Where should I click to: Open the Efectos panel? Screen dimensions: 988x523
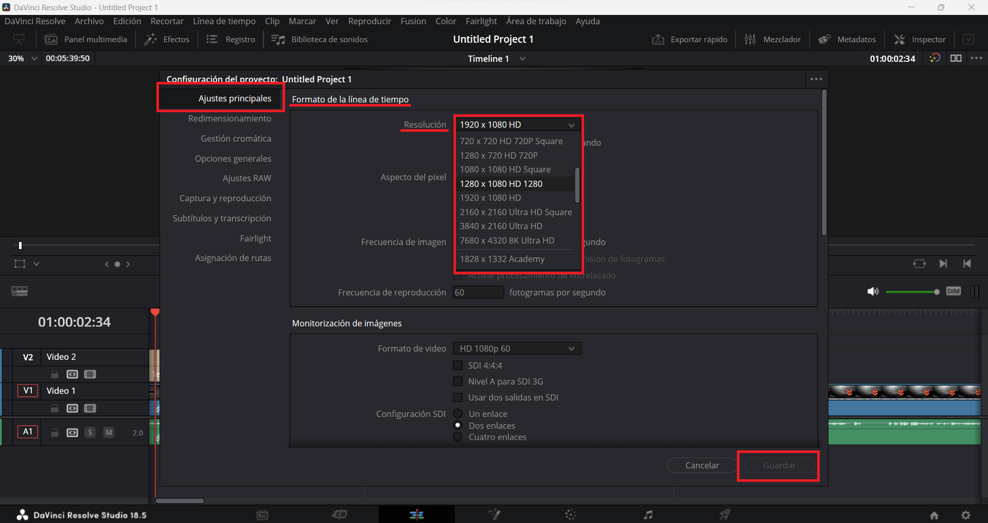[x=167, y=39]
